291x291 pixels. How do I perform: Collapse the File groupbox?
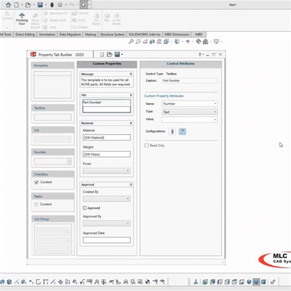[131, 95]
